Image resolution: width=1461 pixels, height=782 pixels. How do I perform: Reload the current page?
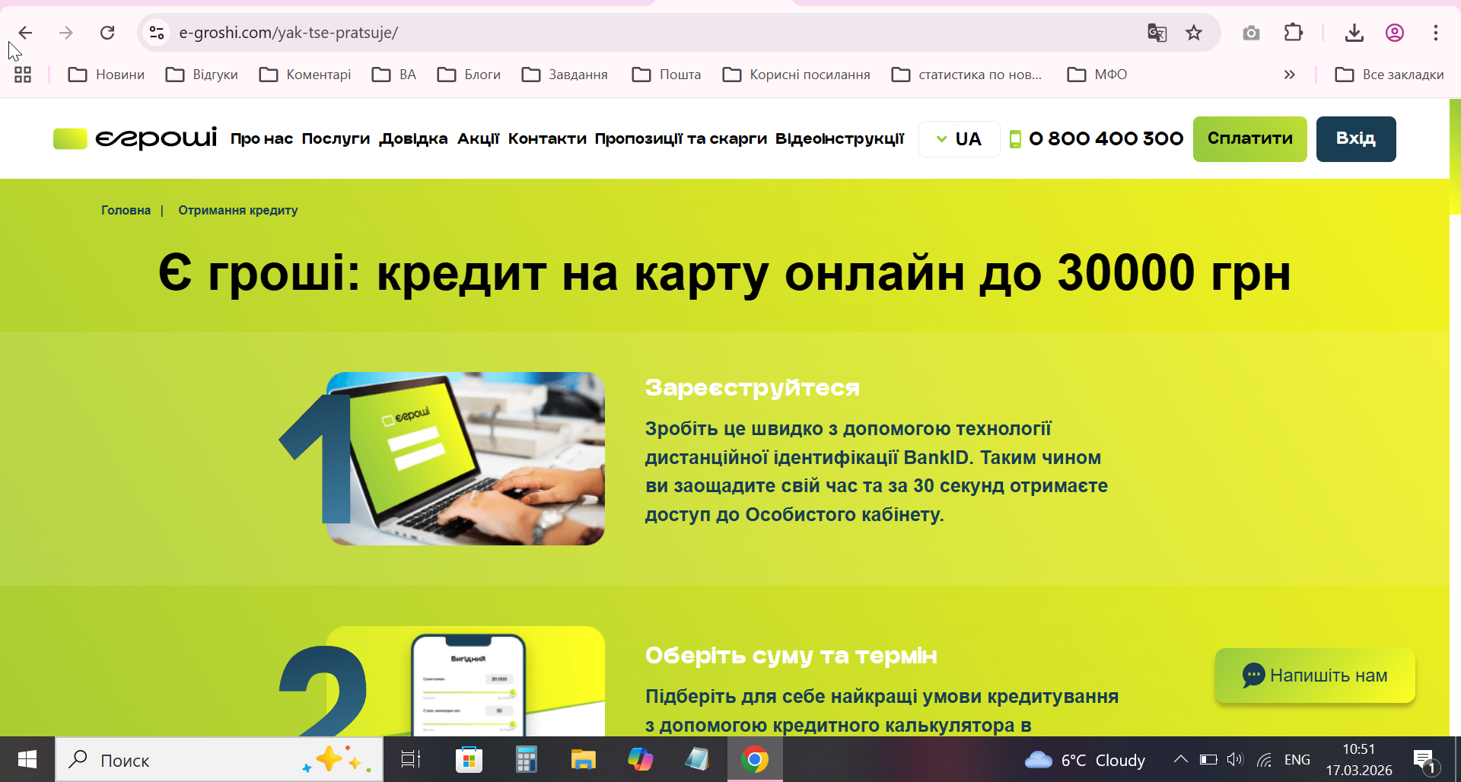pyautogui.click(x=107, y=33)
